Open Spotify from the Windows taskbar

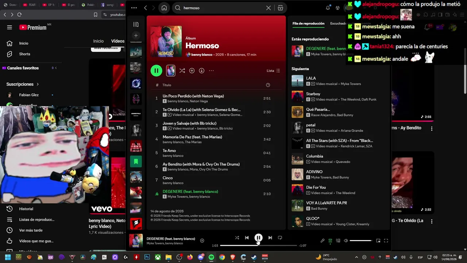coord(211,257)
